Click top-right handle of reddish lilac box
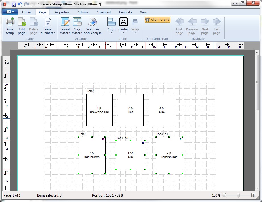 [x=183, y=137]
